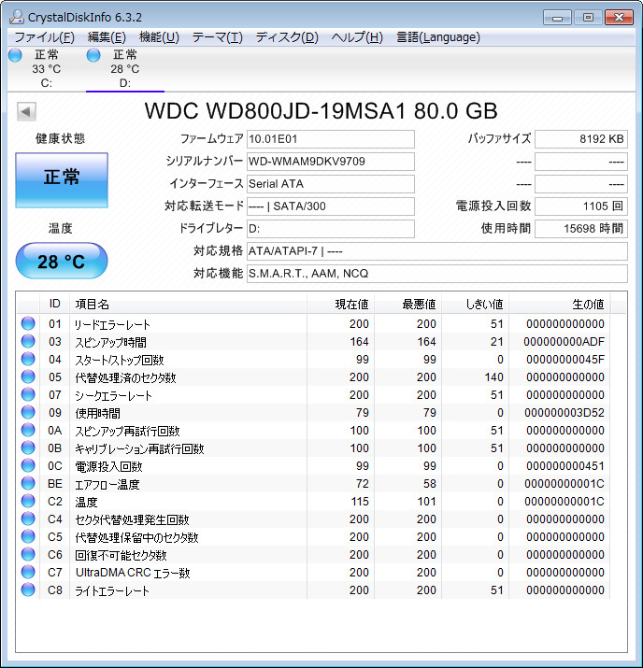643x668 pixels.
Task: Click the transfer mode field SATA/300
Action: coord(331,206)
